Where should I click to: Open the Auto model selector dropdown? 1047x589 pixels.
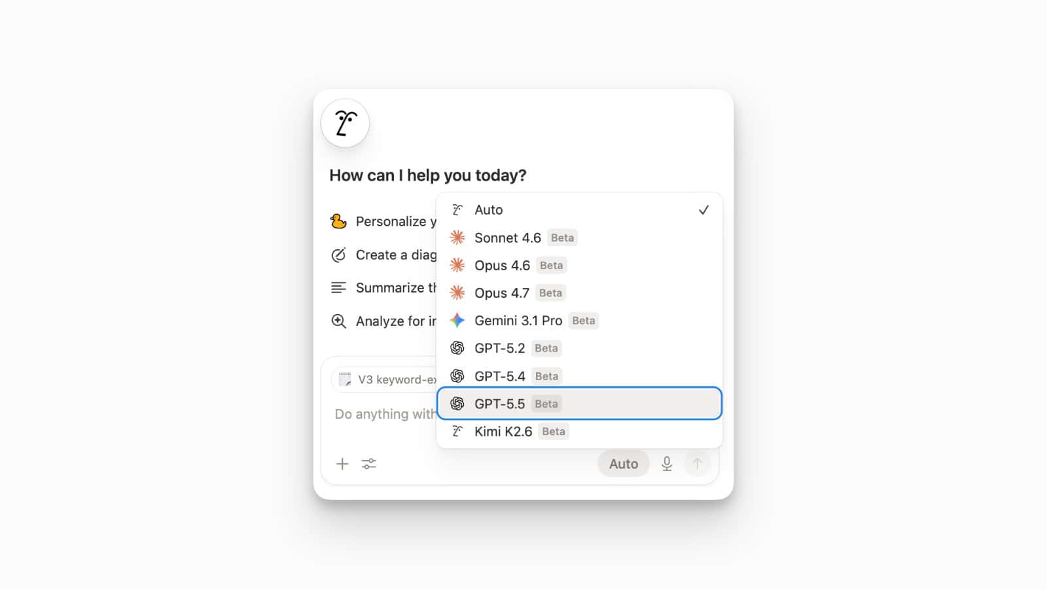click(623, 463)
